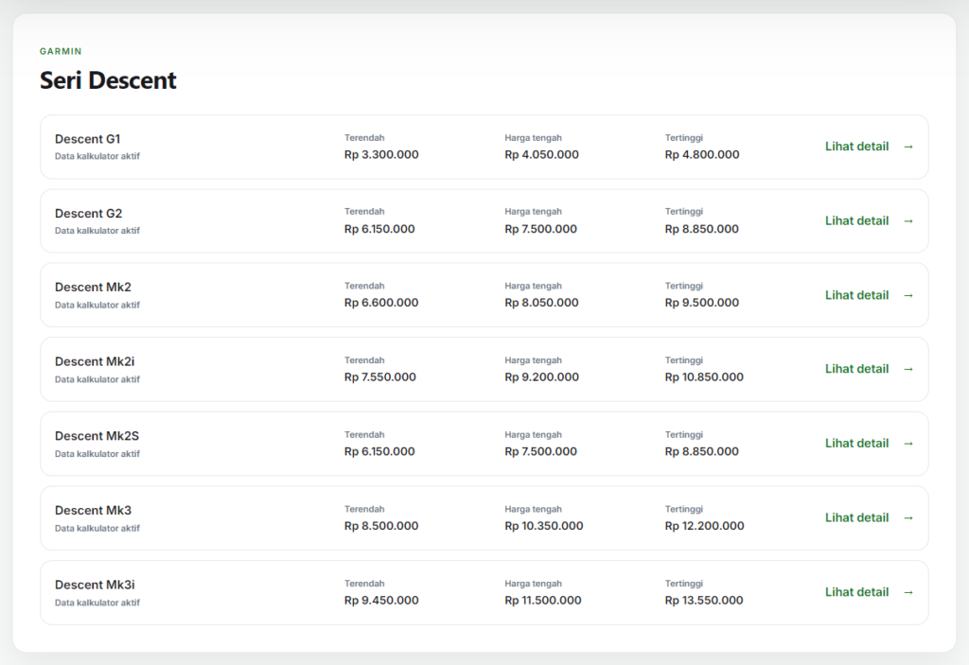Click the arrow icon in Descent G1 row

click(908, 147)
